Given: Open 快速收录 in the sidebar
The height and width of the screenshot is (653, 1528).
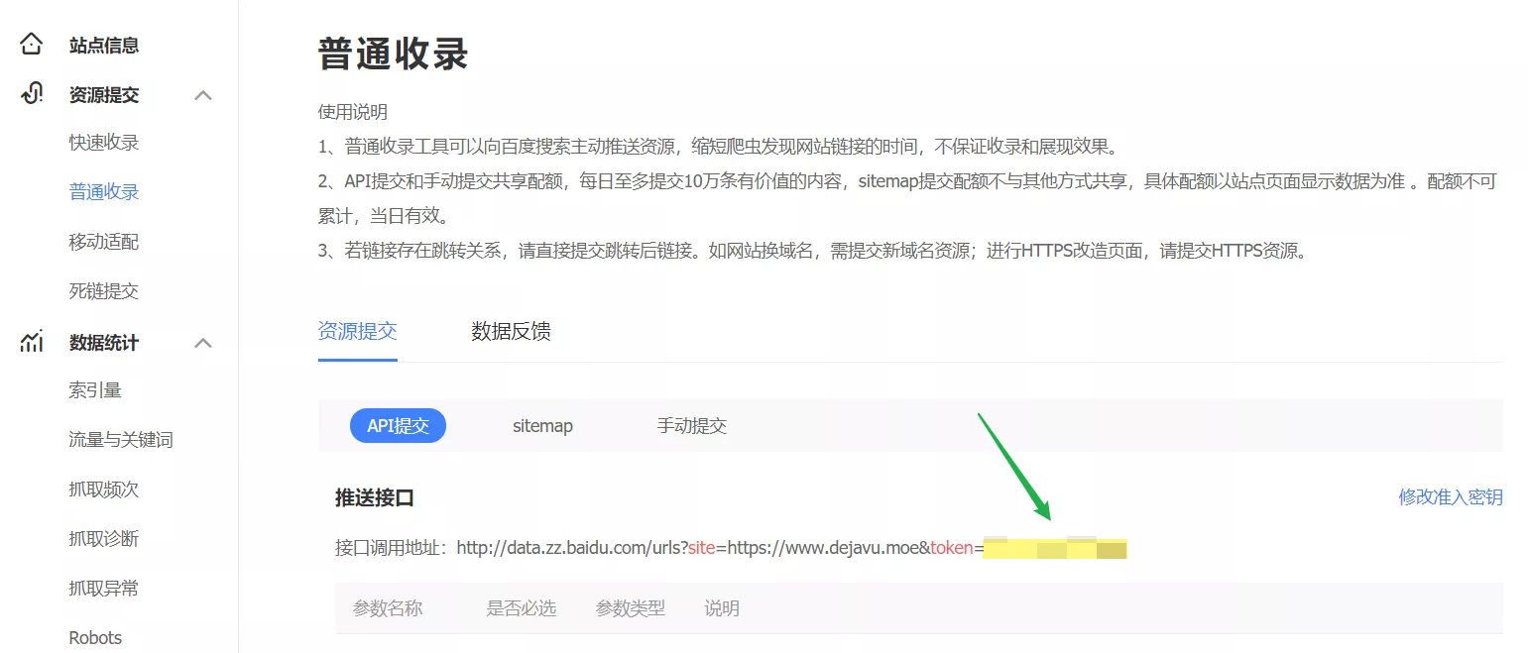Looking at the screenshot, I should [103, 143].
